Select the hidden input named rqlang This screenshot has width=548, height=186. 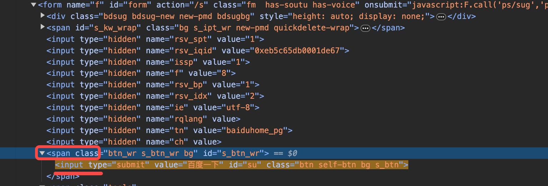[144, 119]
